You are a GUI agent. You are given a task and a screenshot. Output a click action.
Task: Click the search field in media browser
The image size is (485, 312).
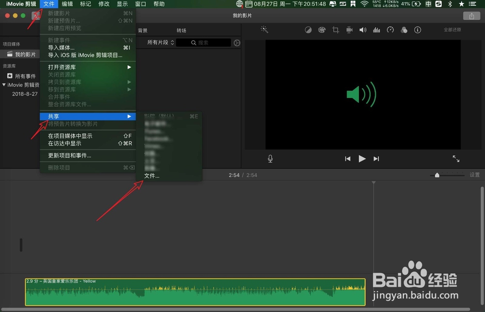[204, 43]
